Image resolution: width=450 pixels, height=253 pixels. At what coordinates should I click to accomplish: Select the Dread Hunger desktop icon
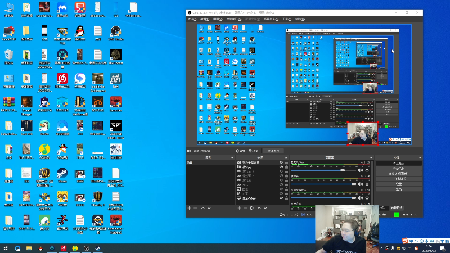pos(26,106)
